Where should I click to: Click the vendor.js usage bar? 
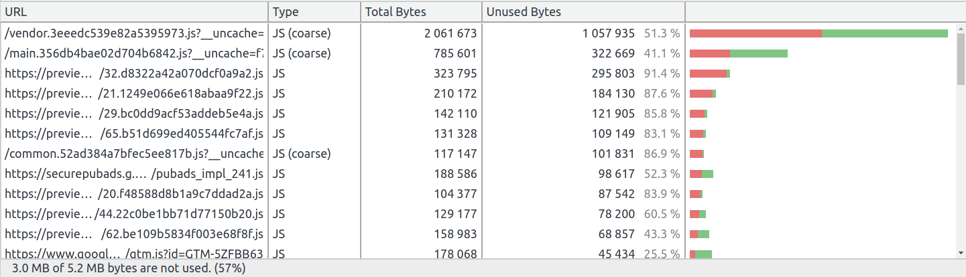click(819, 33)
